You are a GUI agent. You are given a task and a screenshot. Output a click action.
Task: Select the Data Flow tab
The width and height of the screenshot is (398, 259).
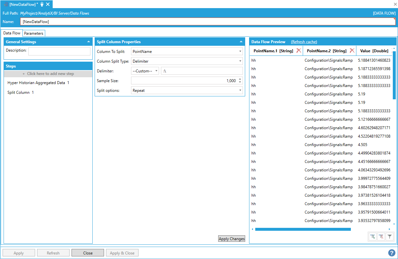point(12,33)
